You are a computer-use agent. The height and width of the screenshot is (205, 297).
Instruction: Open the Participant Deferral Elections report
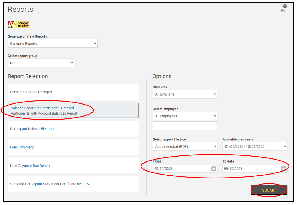32,129
